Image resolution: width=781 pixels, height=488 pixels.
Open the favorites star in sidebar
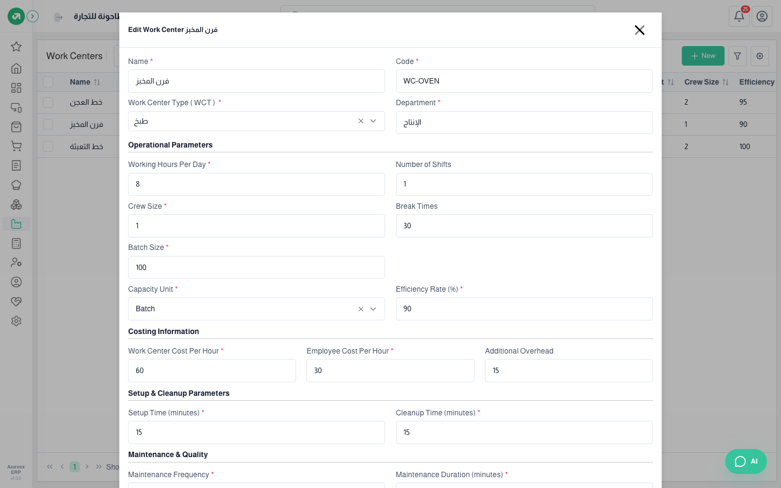pyautogui.click(x=16, y=47)
